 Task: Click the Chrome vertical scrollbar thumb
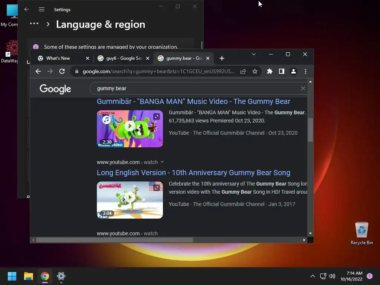click(310, 130)
